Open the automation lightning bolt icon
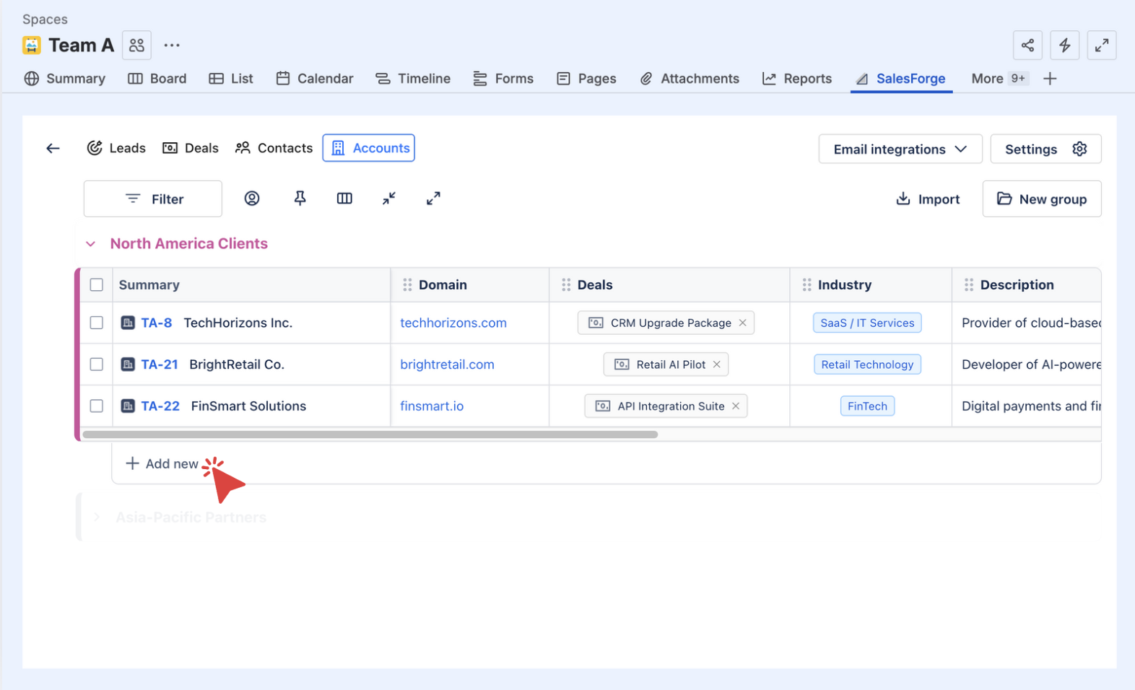This screenshot has width=1135, height=690. point(1064,45)
